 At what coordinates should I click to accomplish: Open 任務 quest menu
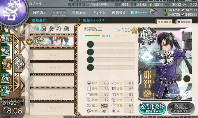(x=139, y=12)
